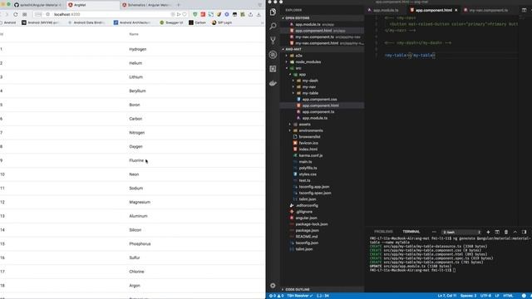The width and height of the screenshot is (532, 299).
Task: Click the errors and warnings status bar indicator
Action: coord(277,296)
